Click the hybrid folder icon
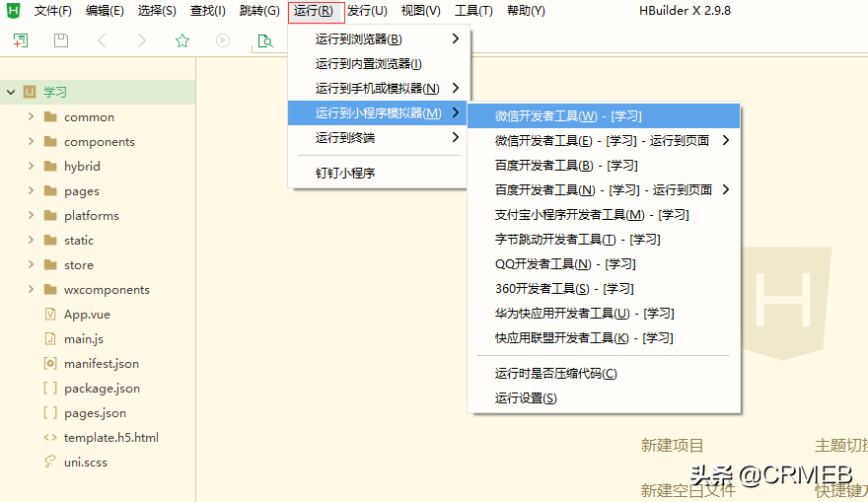The image size is (868, 502). tap(50, 166)
